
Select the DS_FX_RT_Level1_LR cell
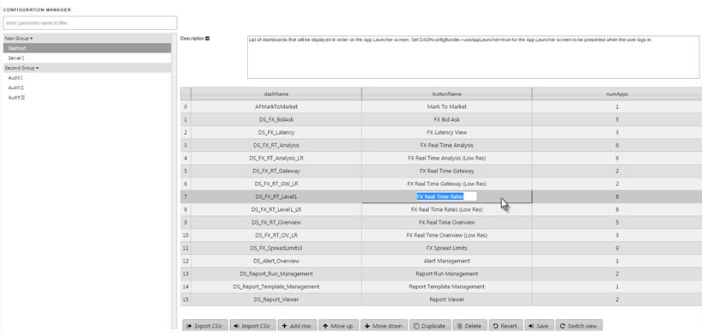276,209
